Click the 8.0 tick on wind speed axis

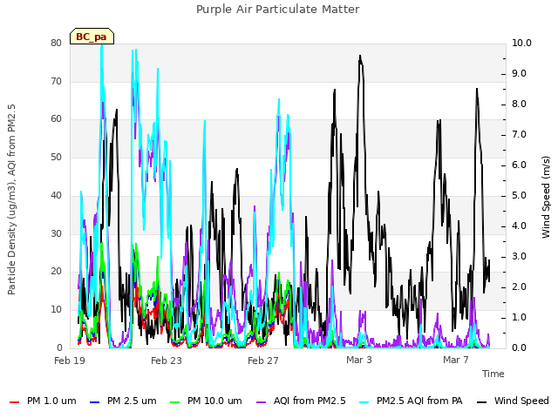click(519, 104)
